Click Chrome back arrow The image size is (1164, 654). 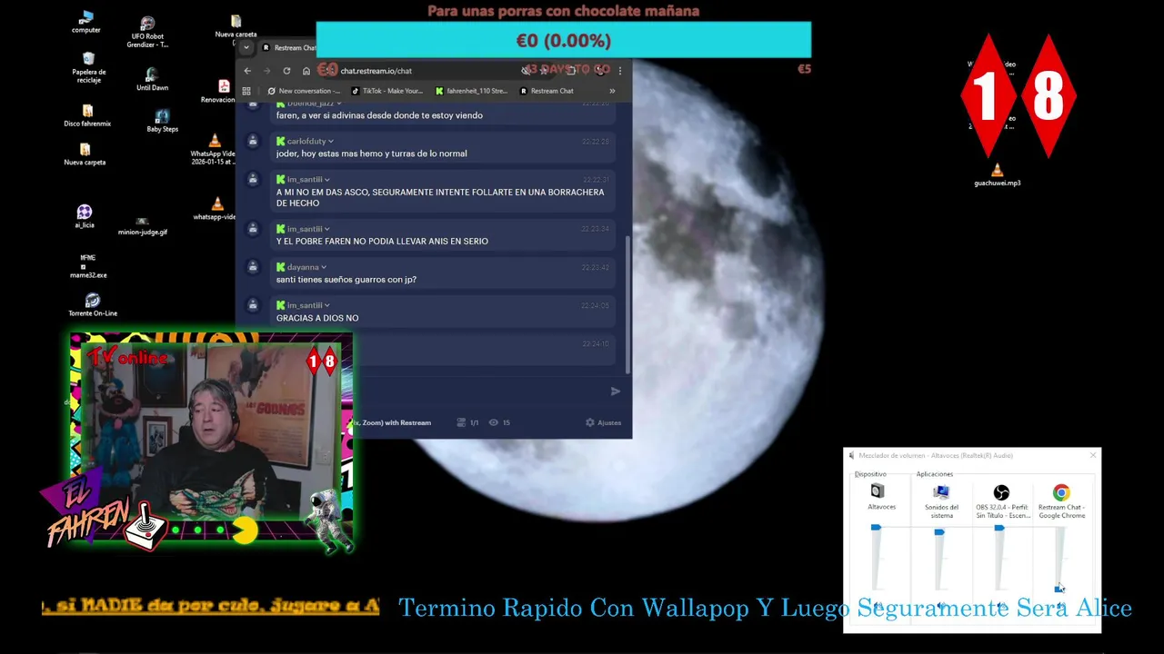coord(247,71)
